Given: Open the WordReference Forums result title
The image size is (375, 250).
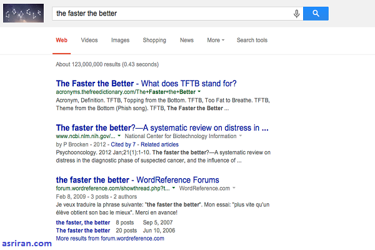Looking at the screenshot, I should 137,180.
